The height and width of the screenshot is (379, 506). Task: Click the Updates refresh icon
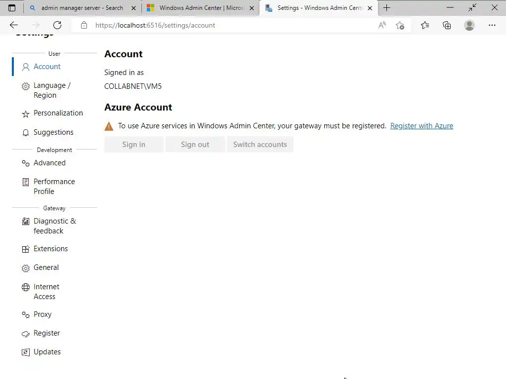point(26,352)
